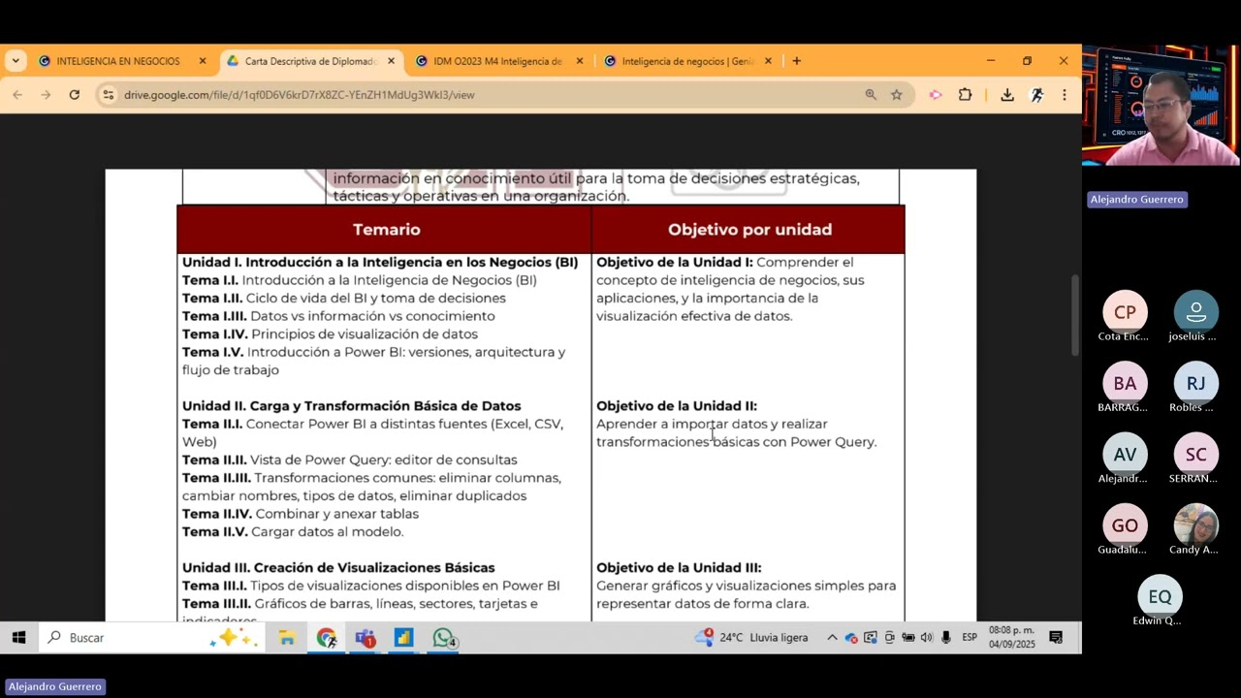Expand hidden system tray icons
1241x698 pixels.
[832, 638]
